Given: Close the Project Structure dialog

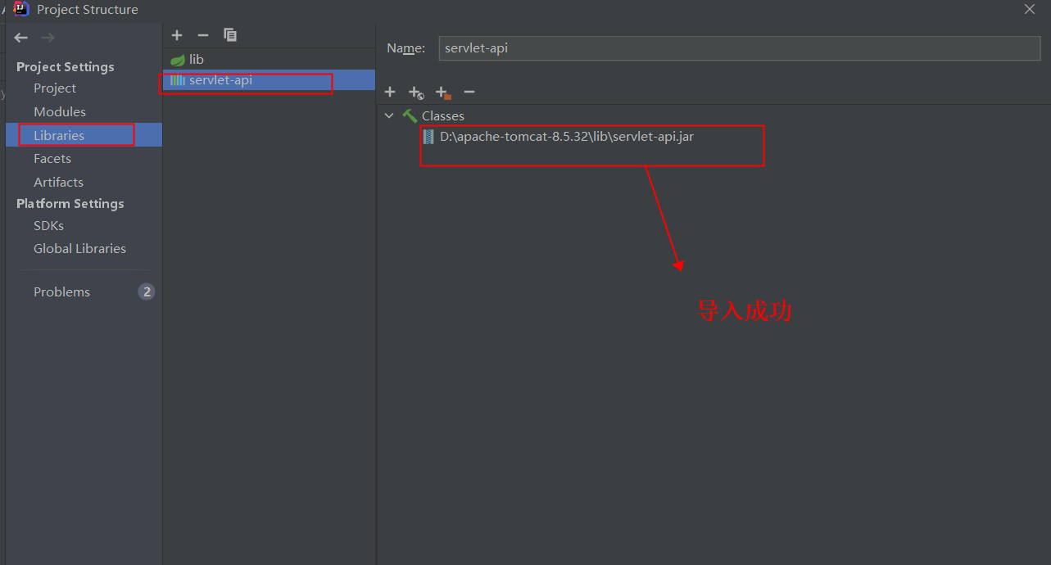Looking at the screenshot, I should [x=1030, y=9].
